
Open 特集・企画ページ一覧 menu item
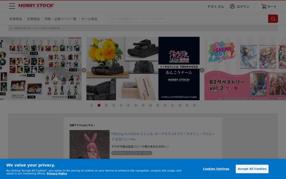pos(60,19)
